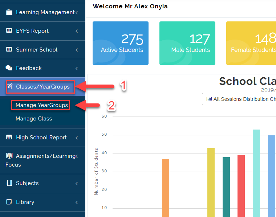
Task: Click the Subjects notebook icon
Action: 9,183
